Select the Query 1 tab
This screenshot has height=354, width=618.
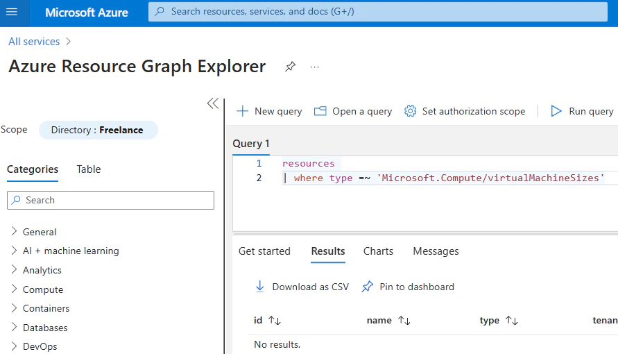[250, 144]
